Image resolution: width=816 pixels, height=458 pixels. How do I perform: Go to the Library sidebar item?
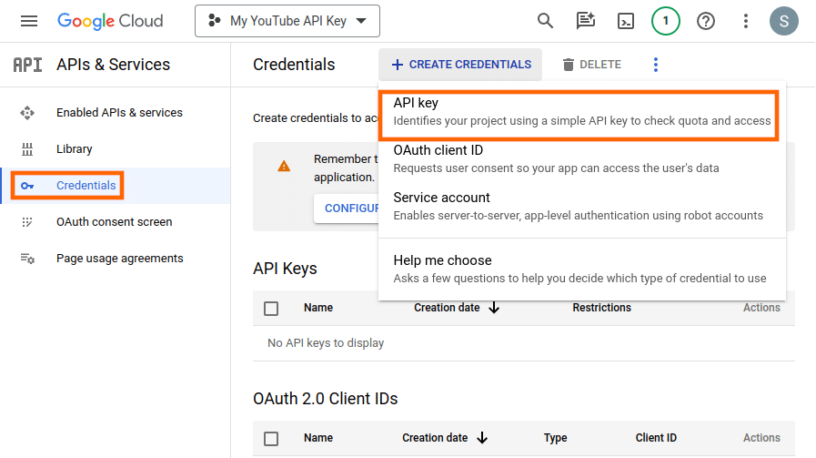point(75,149)
